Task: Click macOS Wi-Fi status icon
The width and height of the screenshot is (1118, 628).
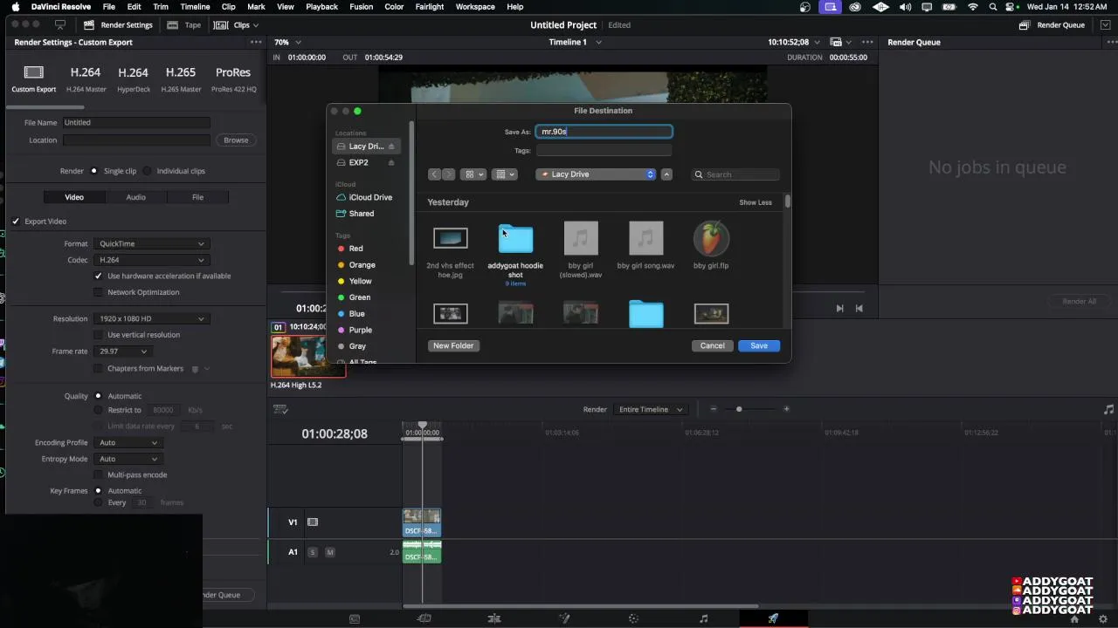Action: pyautogui.click(x=973, y=7)
